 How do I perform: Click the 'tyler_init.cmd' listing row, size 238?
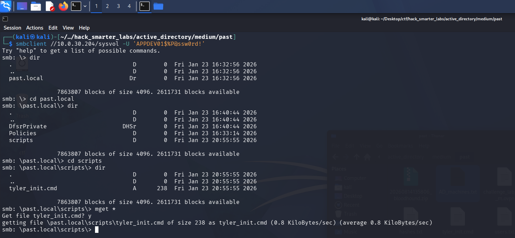pyautogui.click(x=133, y=188)
